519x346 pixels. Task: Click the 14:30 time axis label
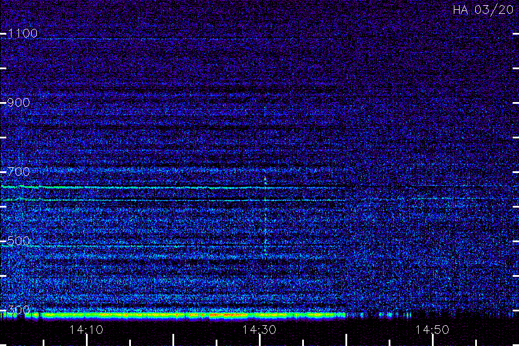259,330
